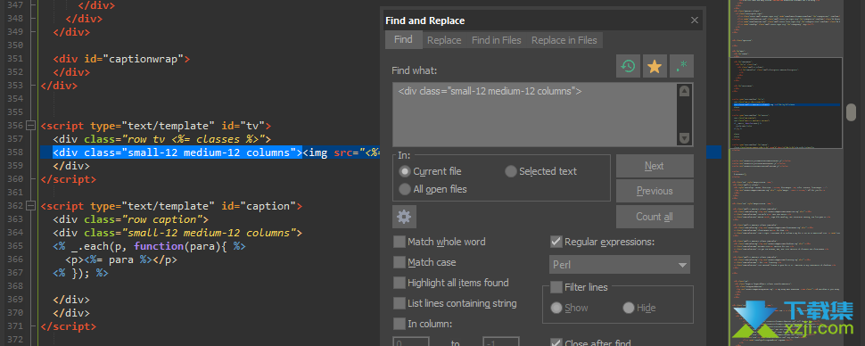Click in the Find what text field
Image resolution: width=865 pixels, height=346 pixels.
(535, 115)
